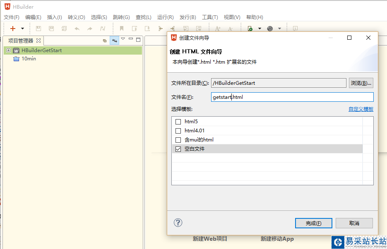Open the 运行(R) menu

[166, 17]
